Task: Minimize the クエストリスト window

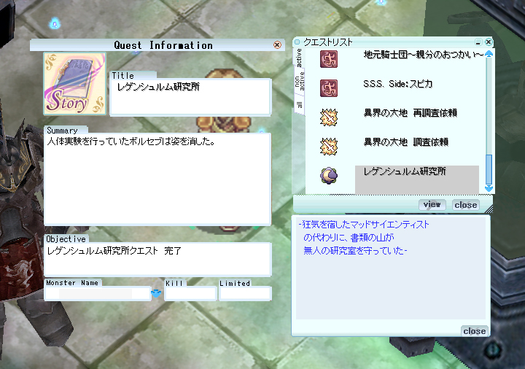Action: click(x=478, y=42)
